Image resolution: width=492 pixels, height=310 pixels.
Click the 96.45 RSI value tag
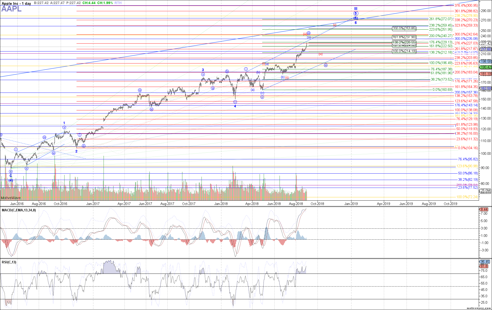pyautogui.click(x=485, y=262)
